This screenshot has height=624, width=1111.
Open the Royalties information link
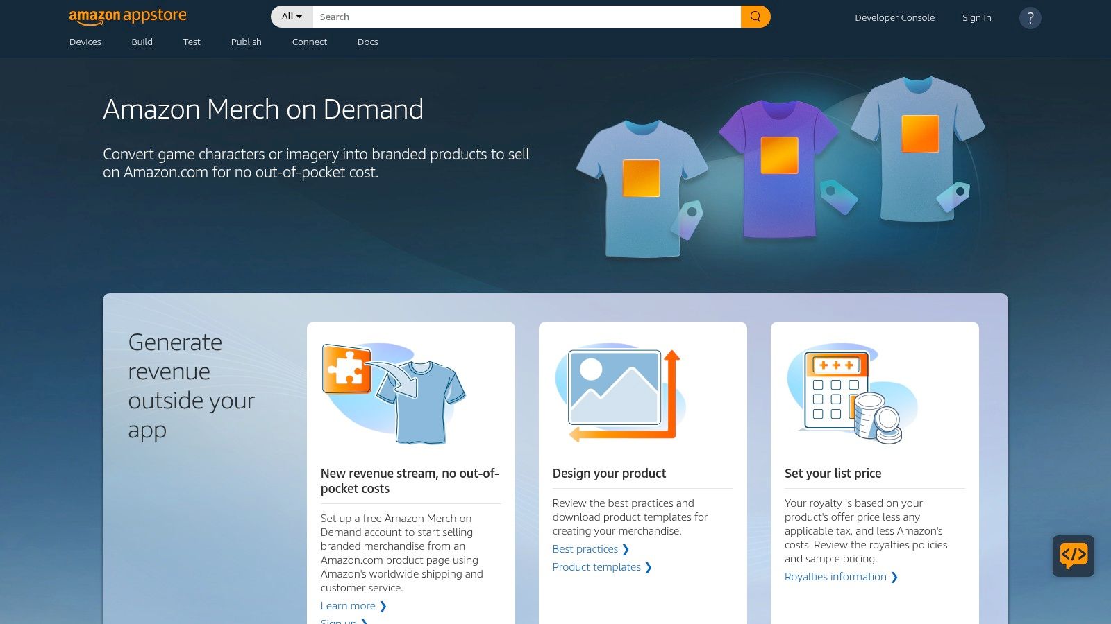click(x=841, y=577)
